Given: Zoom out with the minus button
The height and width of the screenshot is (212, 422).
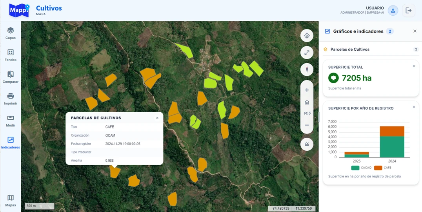Looking at the screenshot, I should 307,125.
